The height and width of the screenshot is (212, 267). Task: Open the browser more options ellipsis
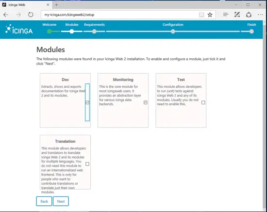pos(260,15)
